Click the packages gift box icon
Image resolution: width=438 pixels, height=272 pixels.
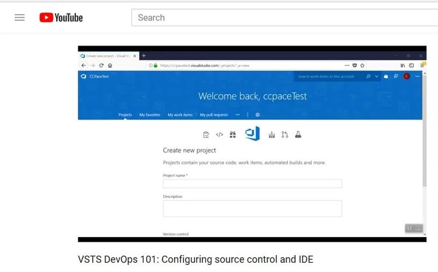tap(232, 135)
